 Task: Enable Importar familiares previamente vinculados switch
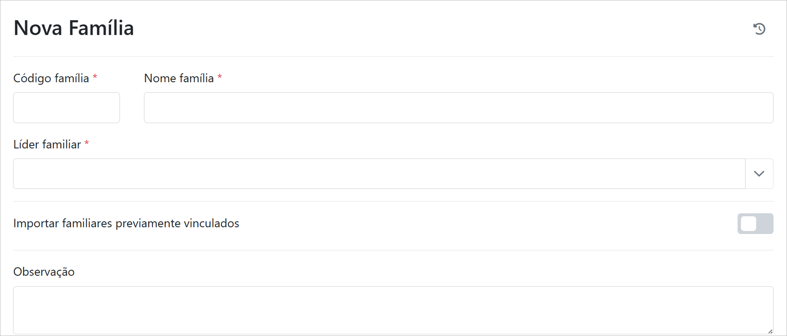755,223
